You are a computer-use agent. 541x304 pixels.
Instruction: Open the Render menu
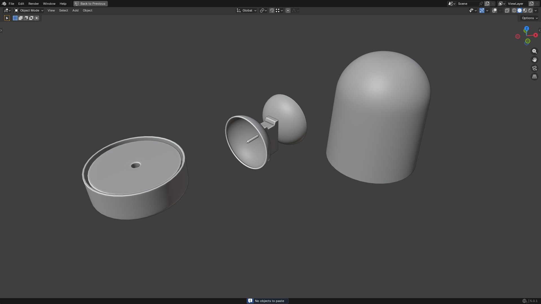[x=34, y=4]
